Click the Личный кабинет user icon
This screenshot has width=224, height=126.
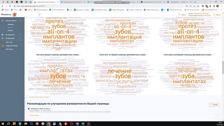[x=2, y=21]
